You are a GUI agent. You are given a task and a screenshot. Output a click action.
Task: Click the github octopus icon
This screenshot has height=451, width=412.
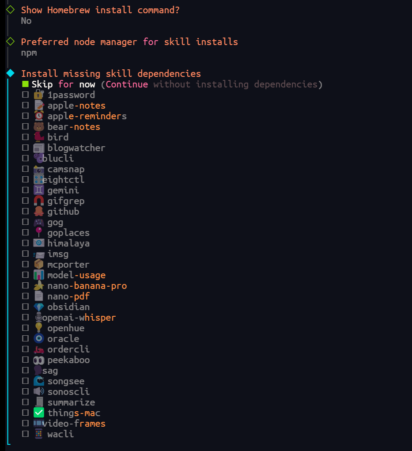(x=39, y=211)
